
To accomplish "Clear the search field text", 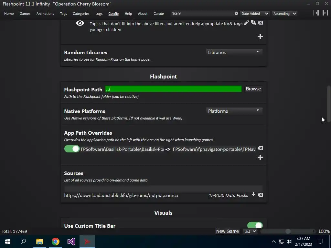I will pyautogui.click(x=236, y=14).
